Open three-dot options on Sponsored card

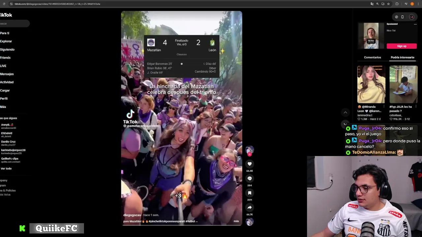(x=415, y=24)
